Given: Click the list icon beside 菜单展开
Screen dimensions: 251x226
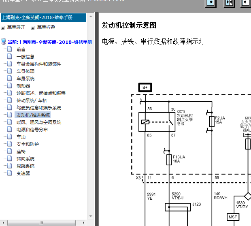Looking at the screenshot, I should [x=2, y=28].
